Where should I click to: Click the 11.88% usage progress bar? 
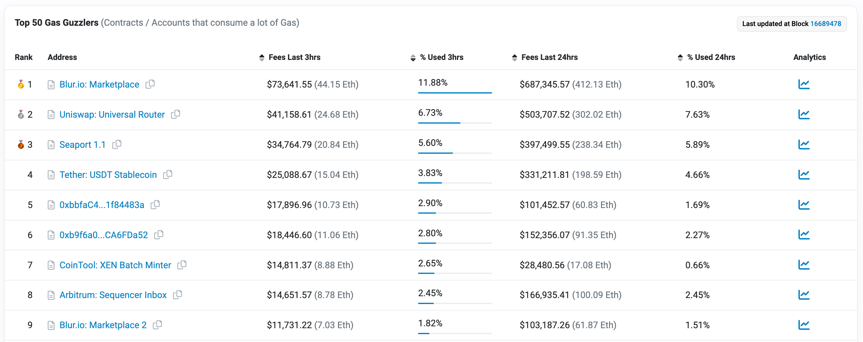pyautogui.click(x=455, y=93)
